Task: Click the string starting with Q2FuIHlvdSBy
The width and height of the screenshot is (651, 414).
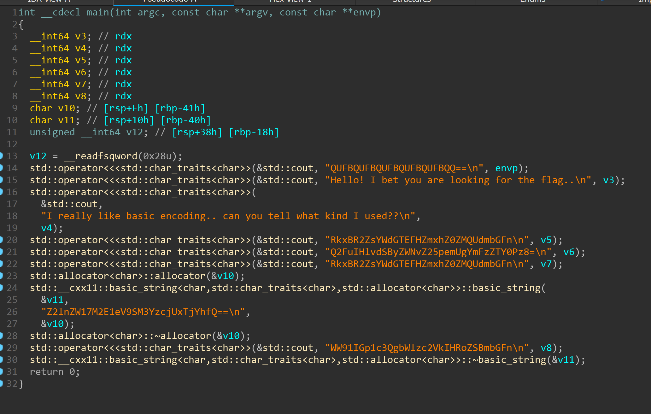Action: [438, 252]
